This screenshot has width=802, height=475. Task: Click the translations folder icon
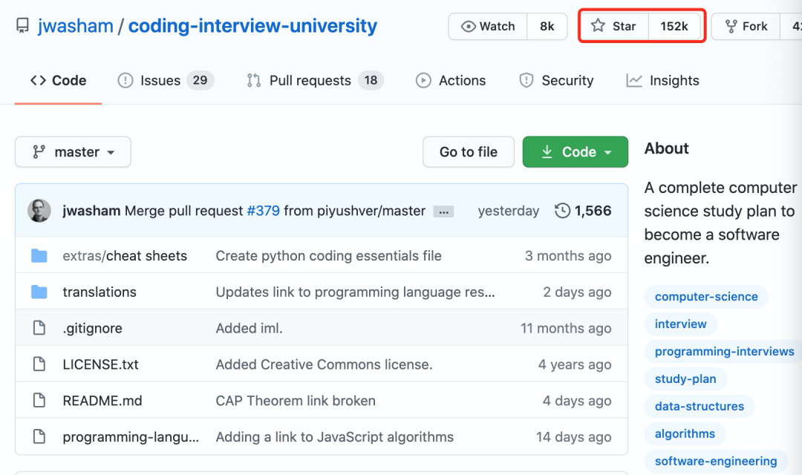pyautogui.click(x=39, y=292)
